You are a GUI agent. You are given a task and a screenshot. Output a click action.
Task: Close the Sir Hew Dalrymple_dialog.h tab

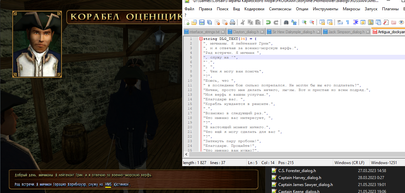click(x=319, y=32)
